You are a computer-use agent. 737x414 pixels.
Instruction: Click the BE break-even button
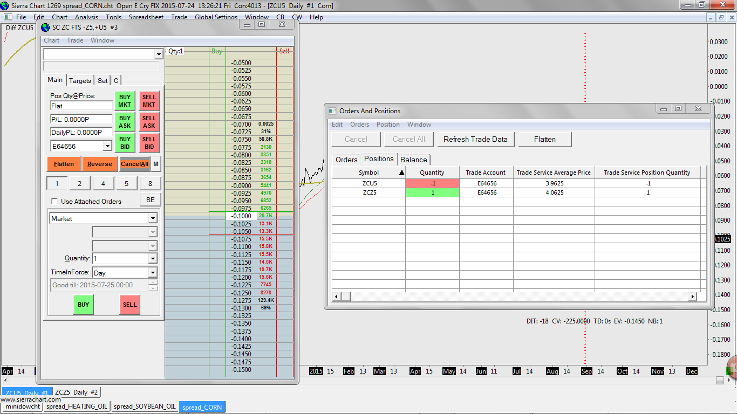pos(151,200)
